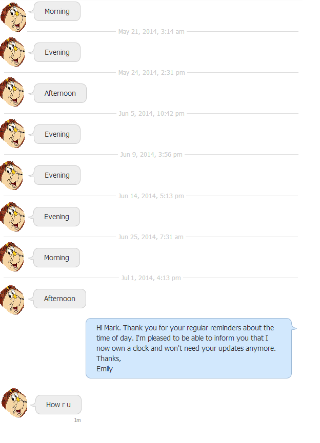Select the "How r u" message bubble

click(x=58, y=405)
